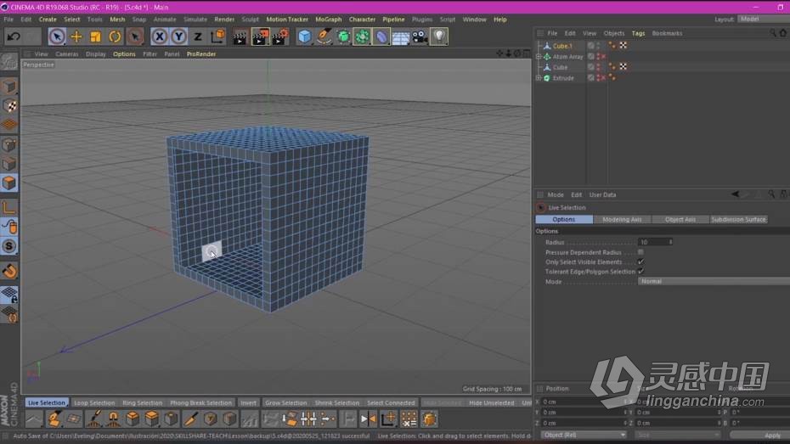Select the Cube.1 object row

[561, 46]
